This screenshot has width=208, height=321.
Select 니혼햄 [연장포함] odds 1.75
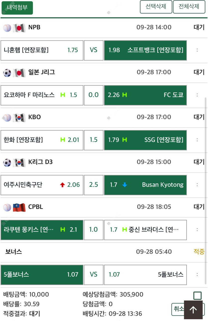coord(42,50)
